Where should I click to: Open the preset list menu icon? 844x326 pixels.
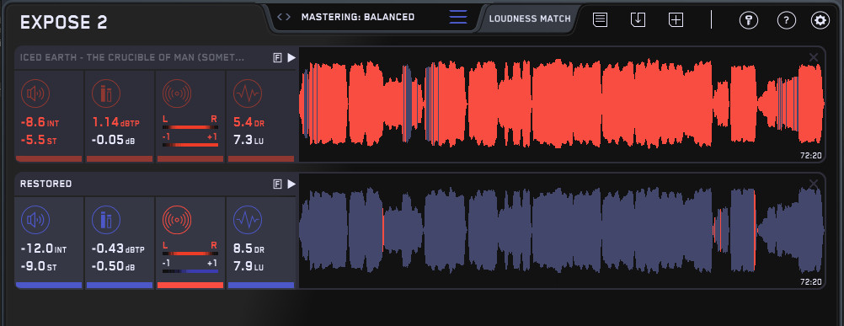click(x=458, y=17)
